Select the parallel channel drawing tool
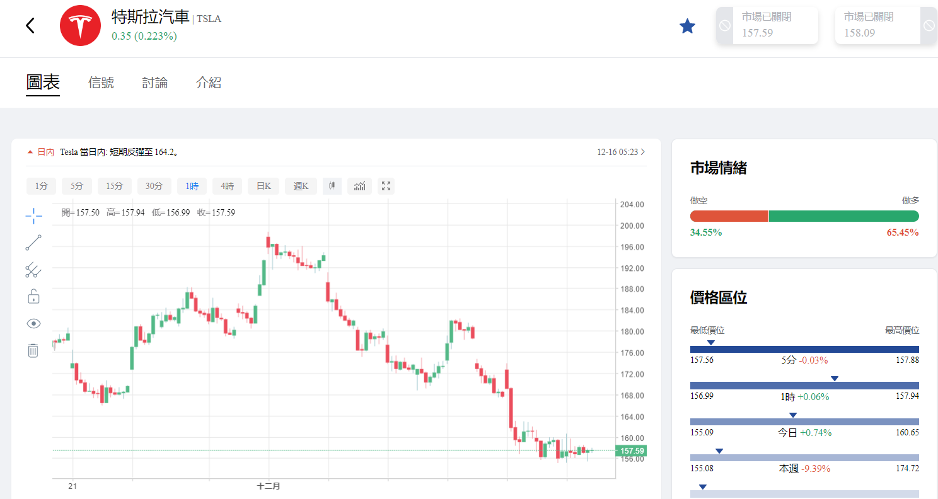938x499 pixels. click(x=33, y=270)
